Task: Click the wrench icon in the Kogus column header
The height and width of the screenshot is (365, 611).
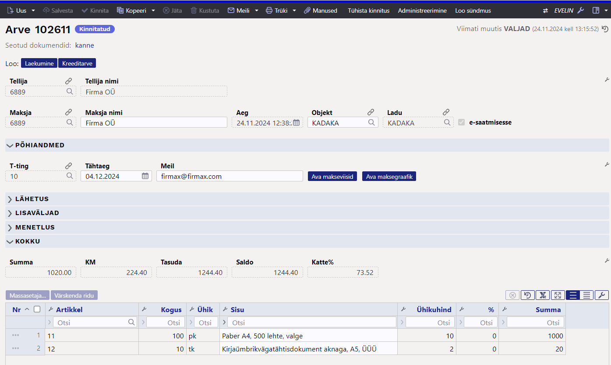Action: 144,309
